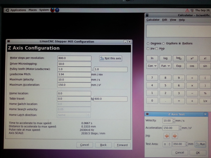
Task: Click the Table travel end field showing 600.0
Action: 110,99
